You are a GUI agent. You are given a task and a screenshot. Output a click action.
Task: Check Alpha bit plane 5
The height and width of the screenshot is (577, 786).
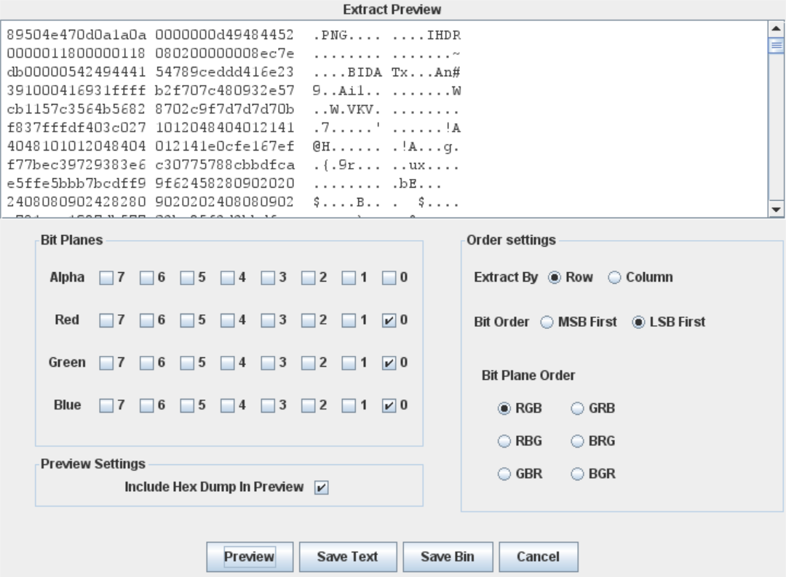click(x=187, y=278)
